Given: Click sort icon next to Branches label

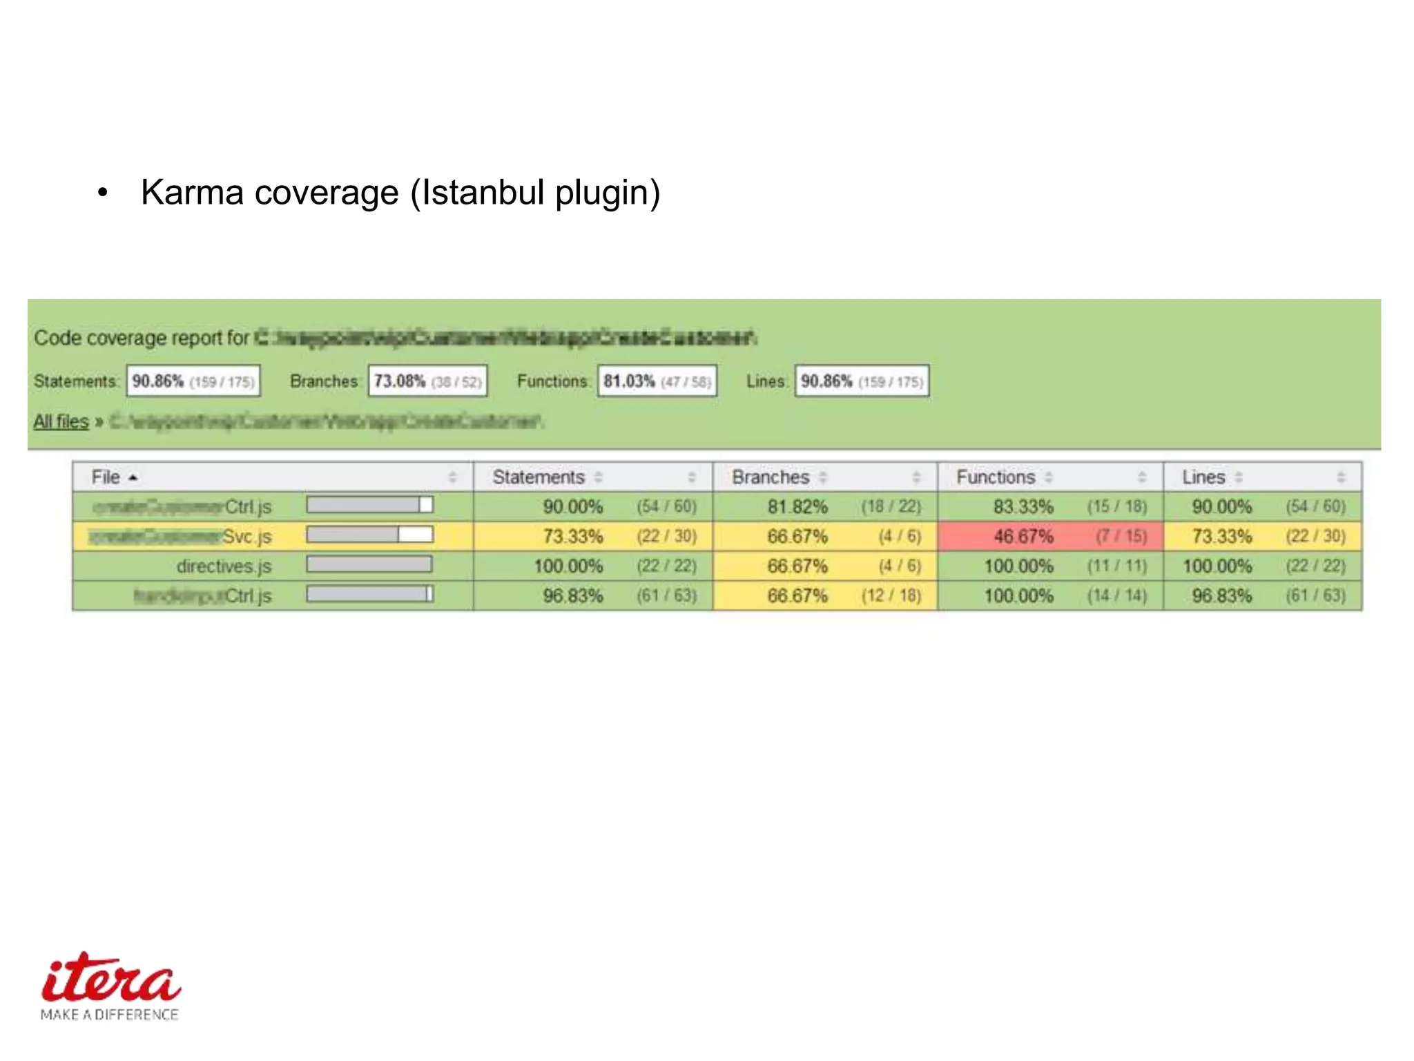Looking at the screenshot, I should pos(823,477).
